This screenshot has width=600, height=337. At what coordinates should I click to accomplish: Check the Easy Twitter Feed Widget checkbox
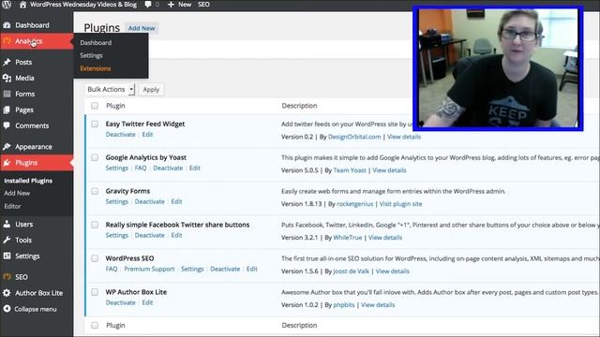(95, 124)
